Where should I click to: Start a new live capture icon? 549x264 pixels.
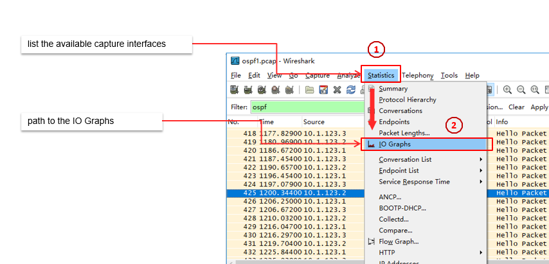pos(262,90)
